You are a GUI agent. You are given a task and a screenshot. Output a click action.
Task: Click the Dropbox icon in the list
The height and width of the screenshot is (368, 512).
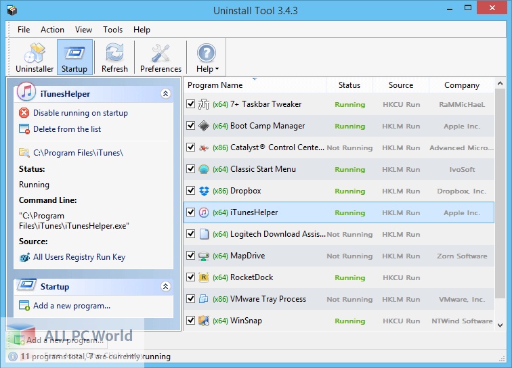tap(204, 191)
